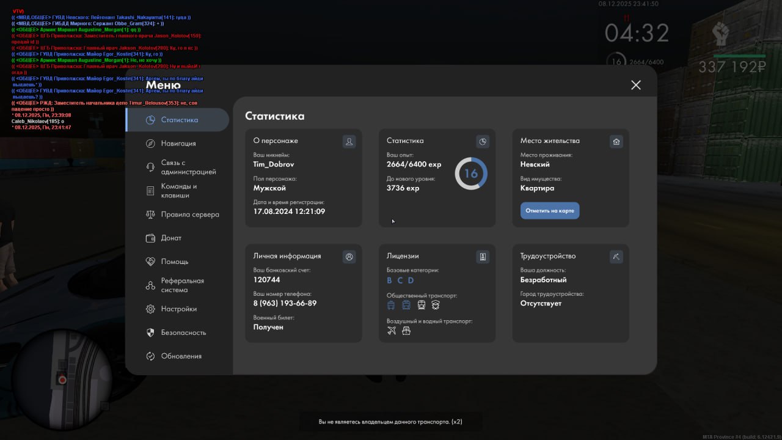Click license category C
Viewport: 782px width, 440px height.
[400, 280]
